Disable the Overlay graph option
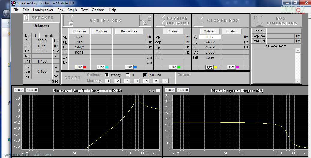The image size is (311, 158). pos(107,75)
